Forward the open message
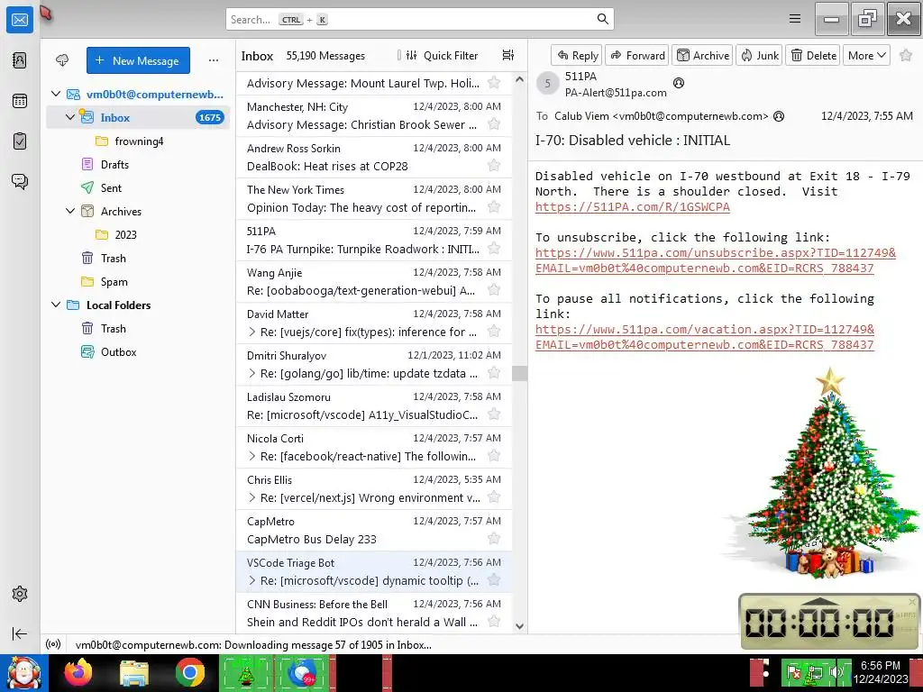The image size is (923, 692). (637, 55)
